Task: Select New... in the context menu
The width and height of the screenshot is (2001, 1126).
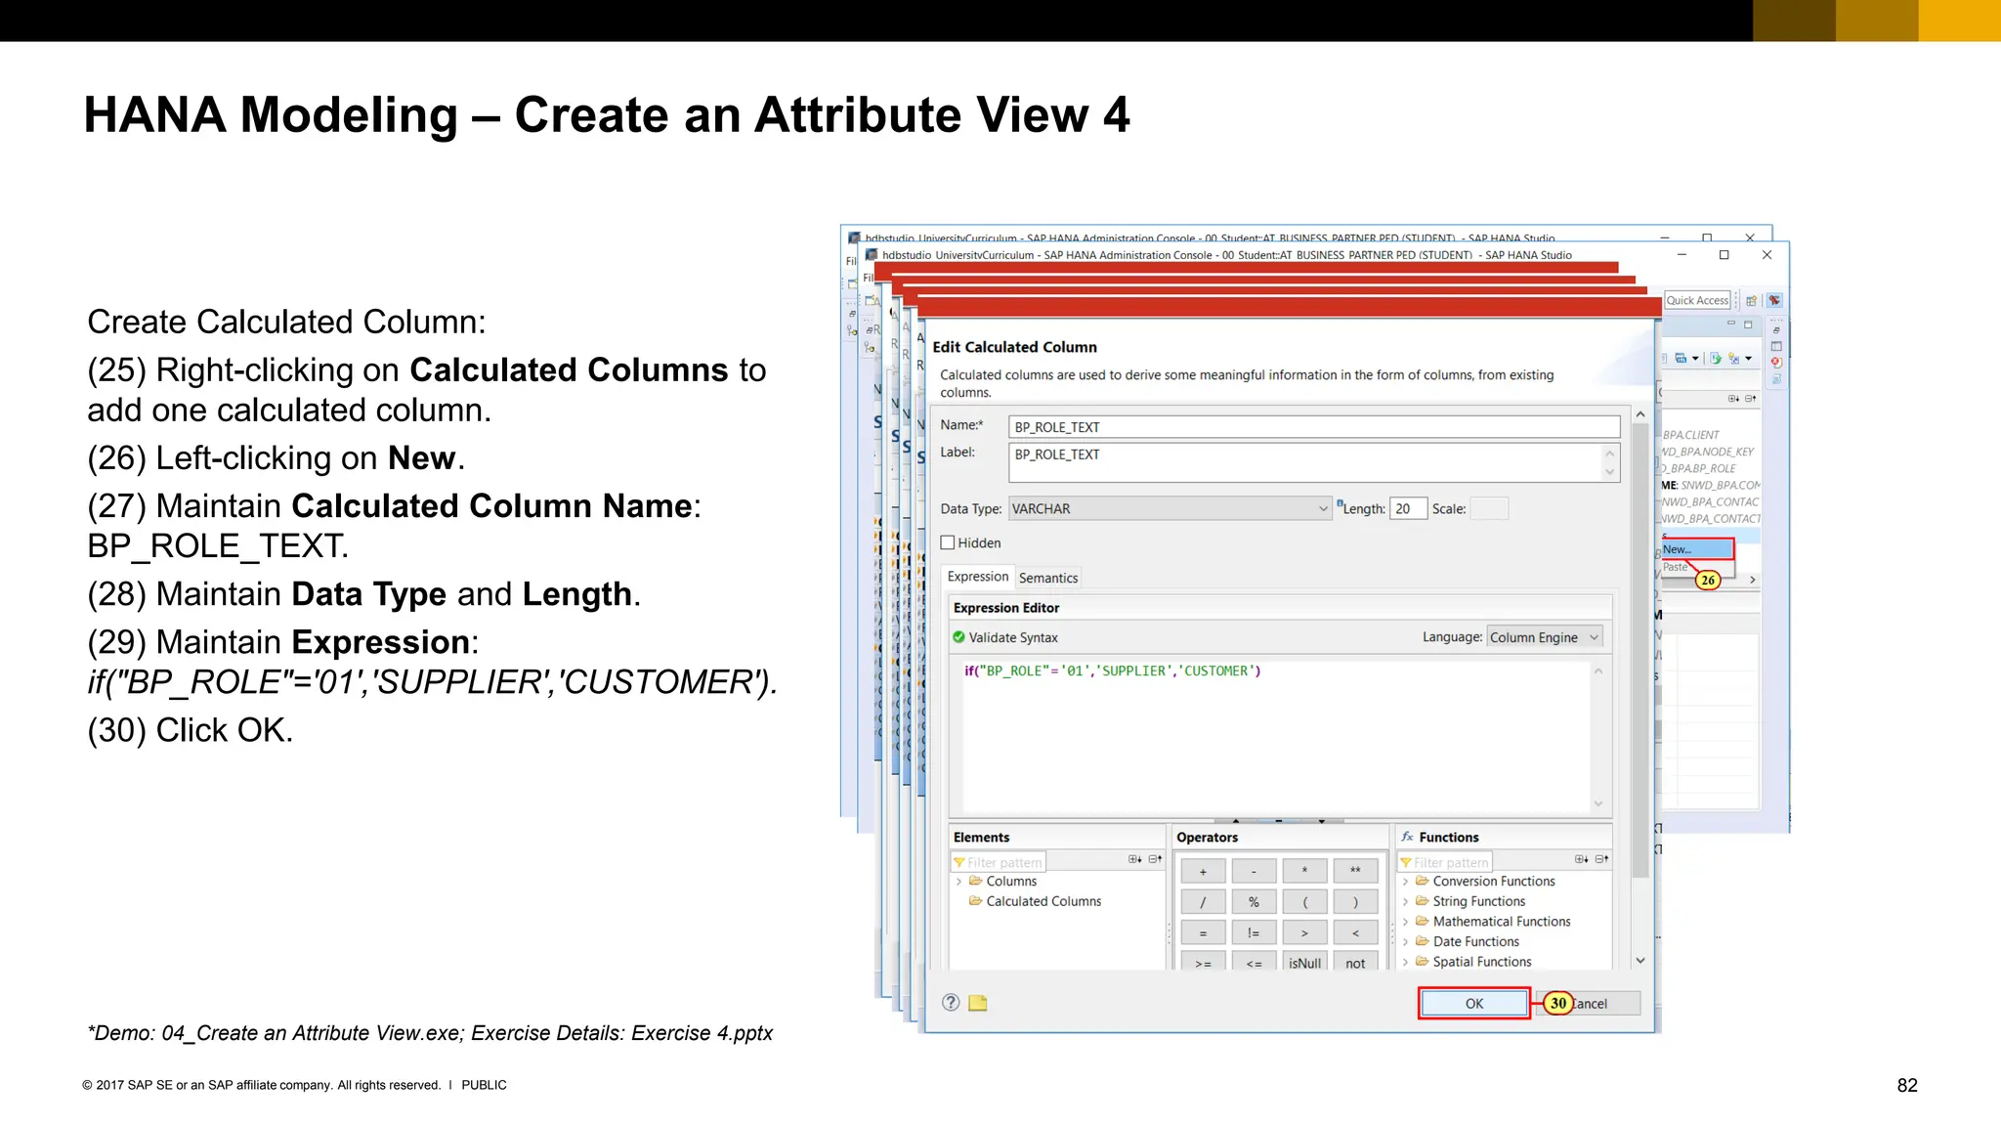Action: pyautogui.click(x=1697, y=549)
